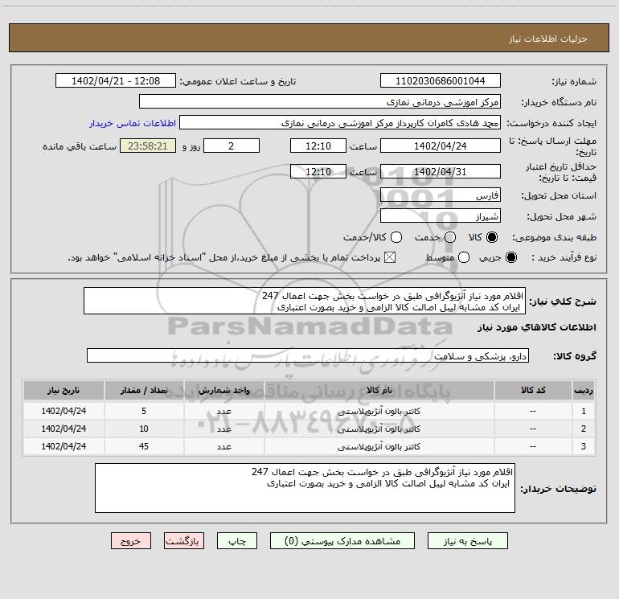This screenshot has width=619, height=599.
Task: Click quantity cell showing 45
Action: pos(144,446)
